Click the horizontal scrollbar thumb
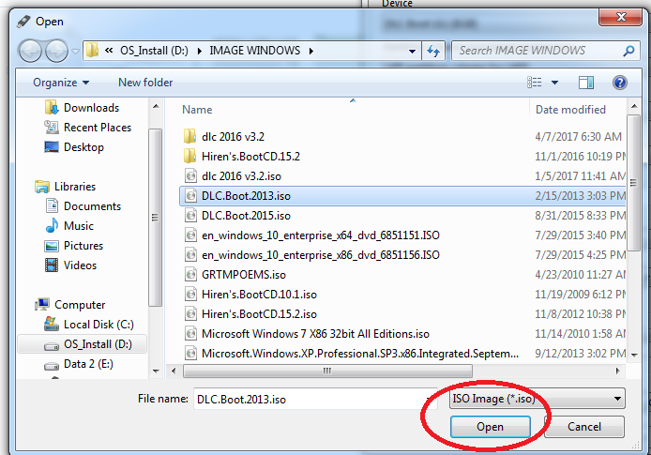The image size is (651, 455). [x=327, y=371]
